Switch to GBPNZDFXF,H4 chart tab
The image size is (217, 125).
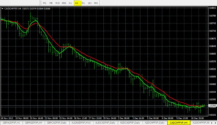tap(33, 123)
